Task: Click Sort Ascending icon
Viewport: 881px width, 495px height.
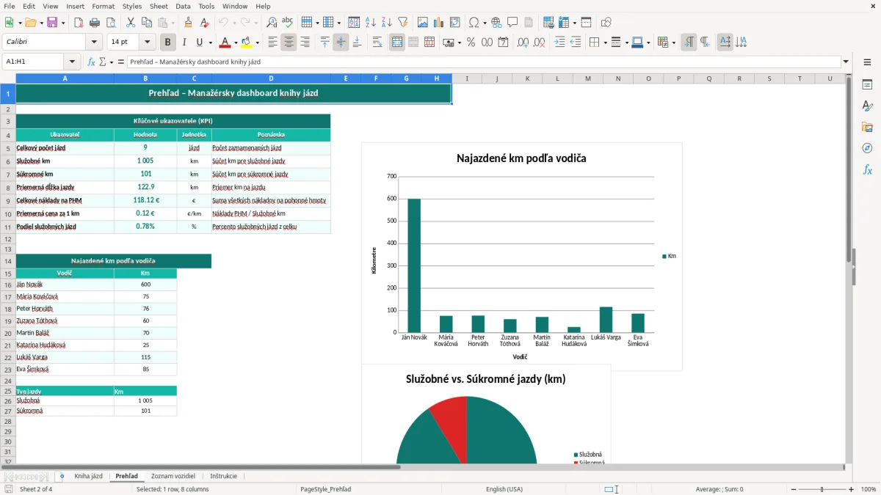Action: [371, 23]
